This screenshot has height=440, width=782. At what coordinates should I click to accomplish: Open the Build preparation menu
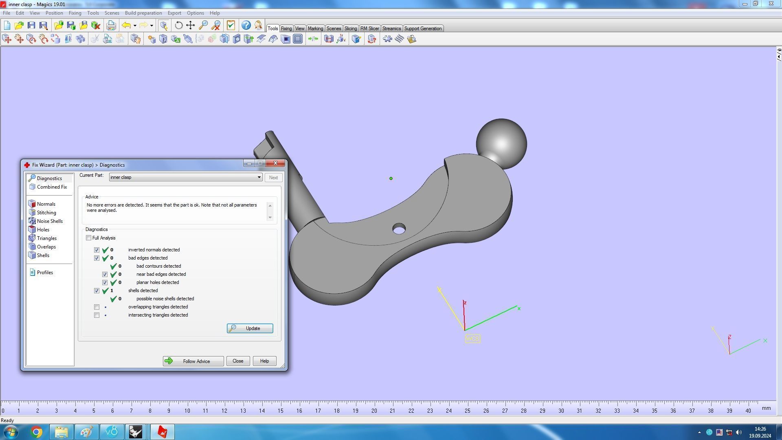(143, 13)
